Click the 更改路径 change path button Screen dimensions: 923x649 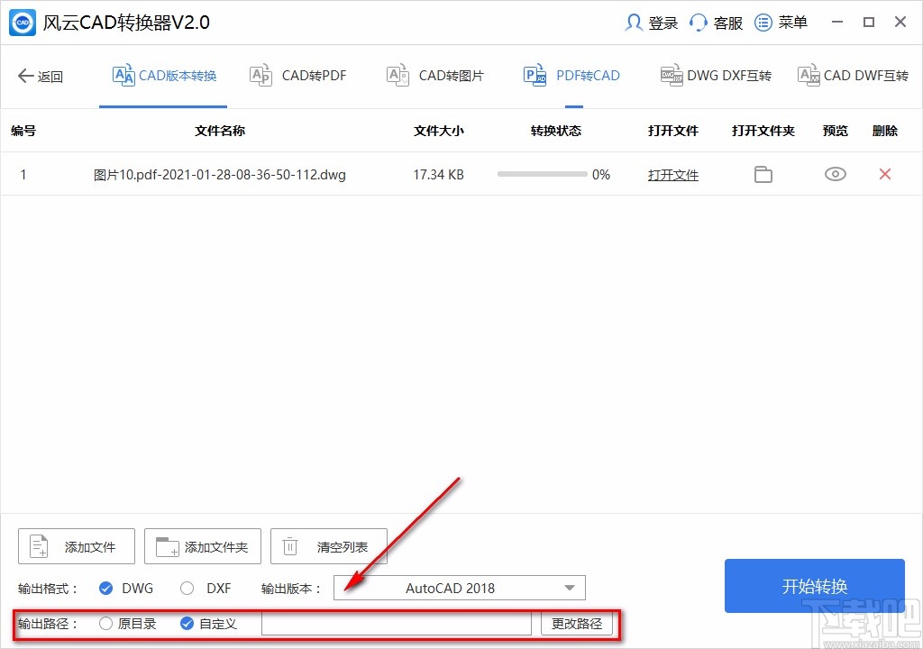pos(577,623)
